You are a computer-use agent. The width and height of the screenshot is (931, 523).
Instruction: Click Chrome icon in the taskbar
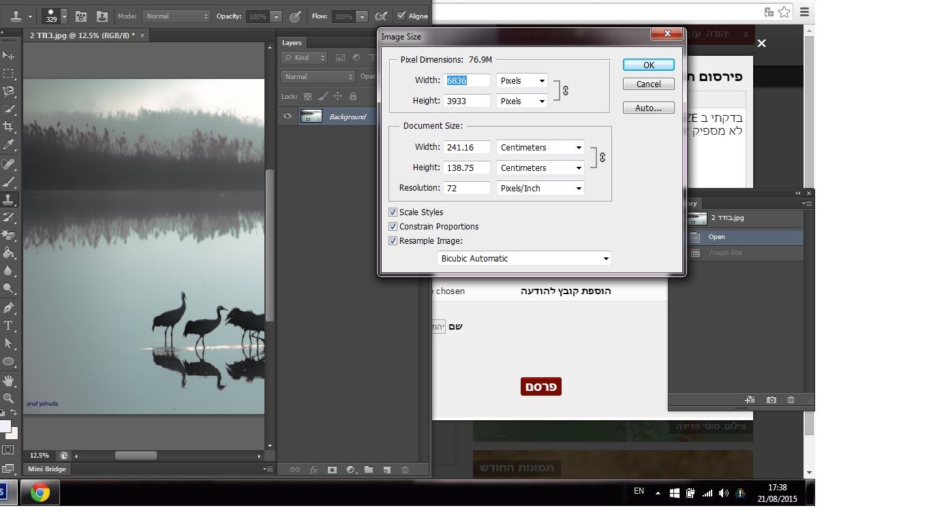point(40,492)
